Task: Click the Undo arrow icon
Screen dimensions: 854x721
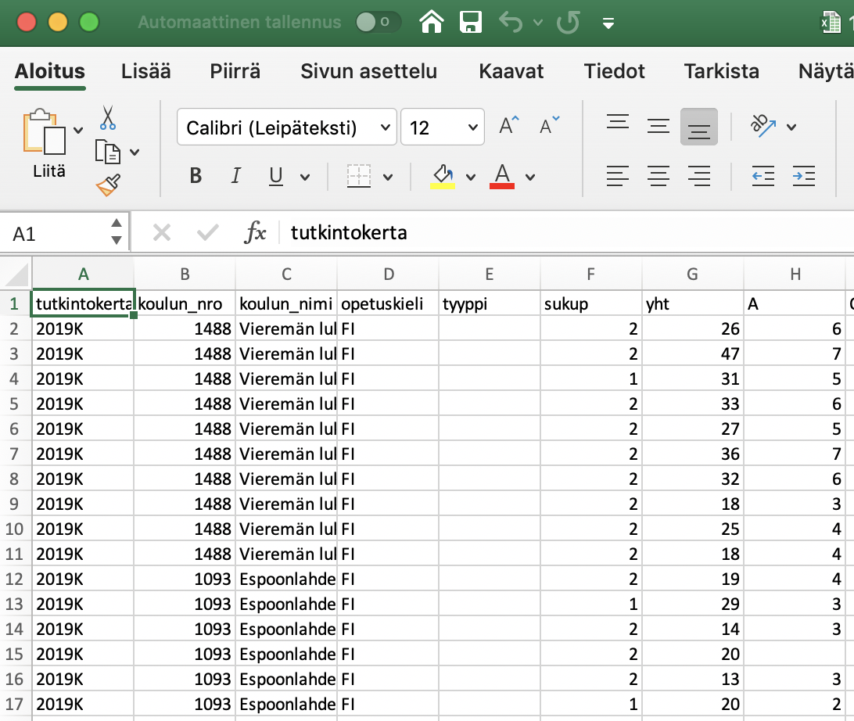Action: (510, 22)
